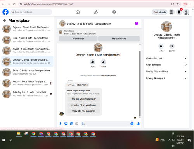Send quick reply "Sorry, it's not available."

83,111
